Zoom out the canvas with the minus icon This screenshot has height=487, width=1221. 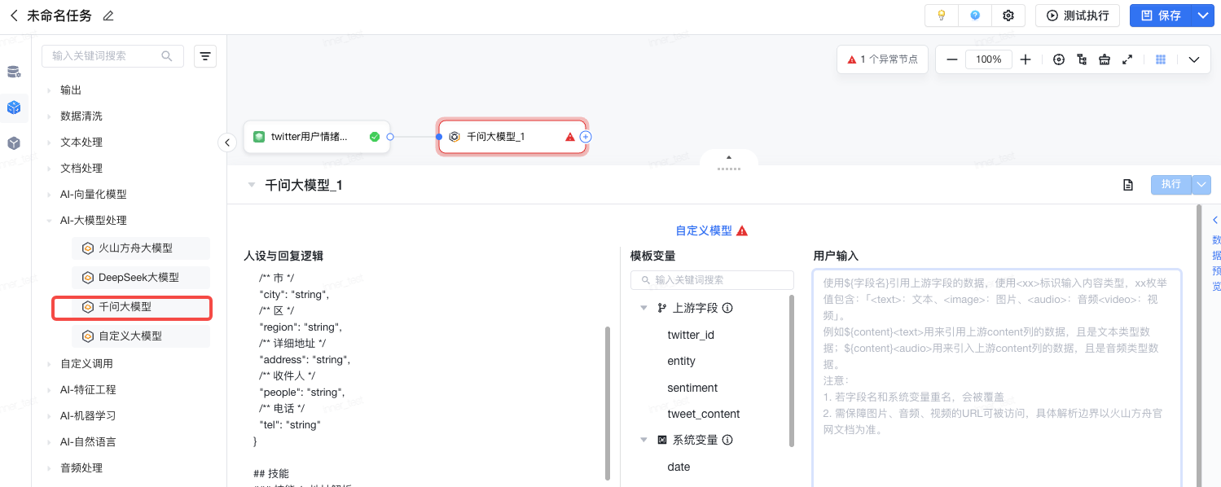(x=951, y=59)
